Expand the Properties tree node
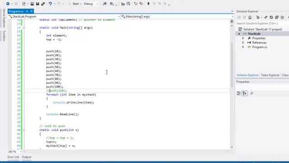The image size is (289, 163). pos(243,38)
